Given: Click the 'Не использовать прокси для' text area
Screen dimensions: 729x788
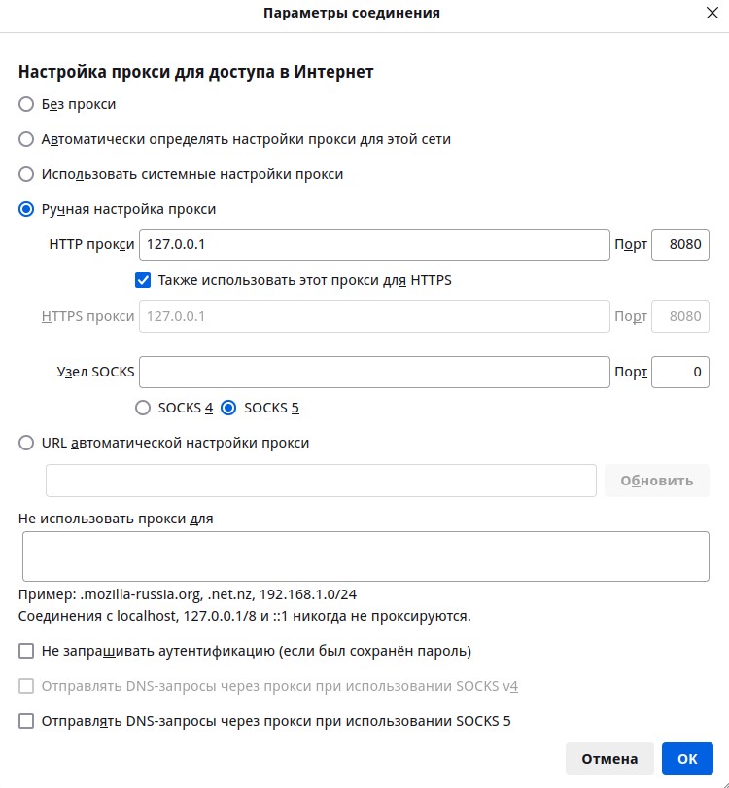Looking at the screenshot, I should coord(364,556).
